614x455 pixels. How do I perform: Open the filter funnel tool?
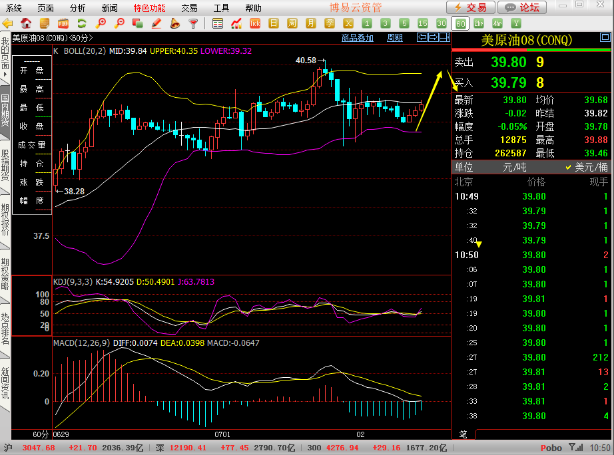[194, 23]
